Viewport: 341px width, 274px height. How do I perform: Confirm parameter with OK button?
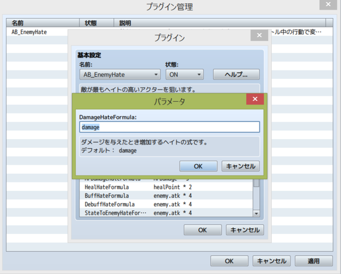pyautogui.click(x=198, y=166)
